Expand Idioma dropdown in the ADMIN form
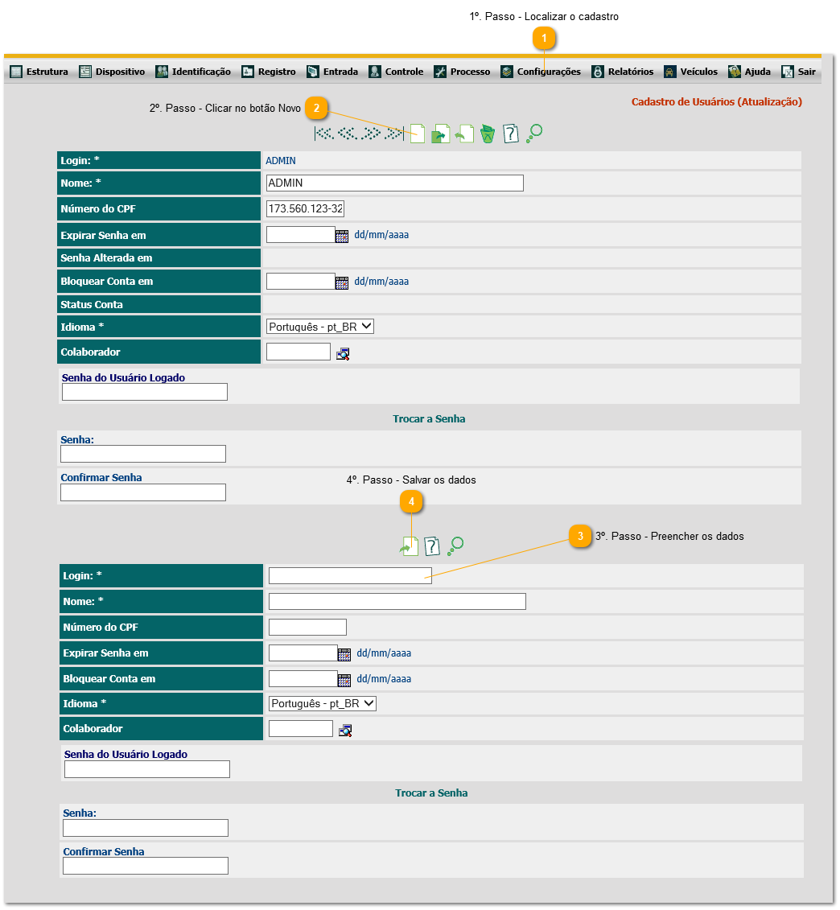The height and width of the screenshot is (910, 840). point(320,327)
